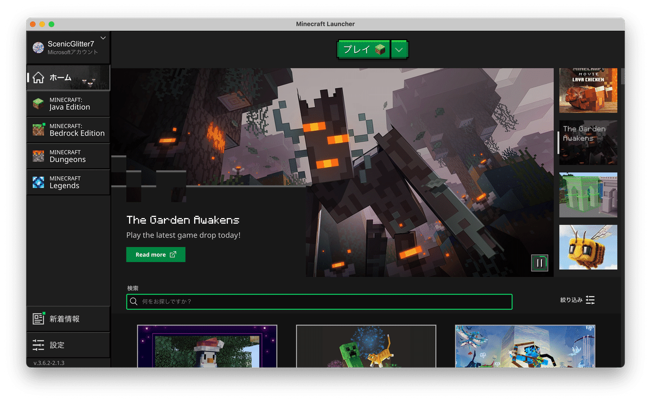
Task: Click the 検索 search input field
Action: click(x=319, y=302)
